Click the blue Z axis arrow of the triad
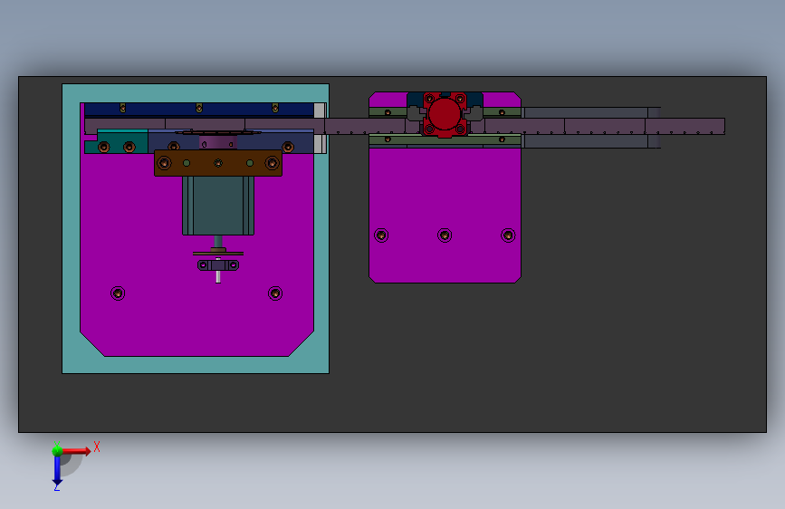This screenshot has width=785, height=509. (57, 470)
